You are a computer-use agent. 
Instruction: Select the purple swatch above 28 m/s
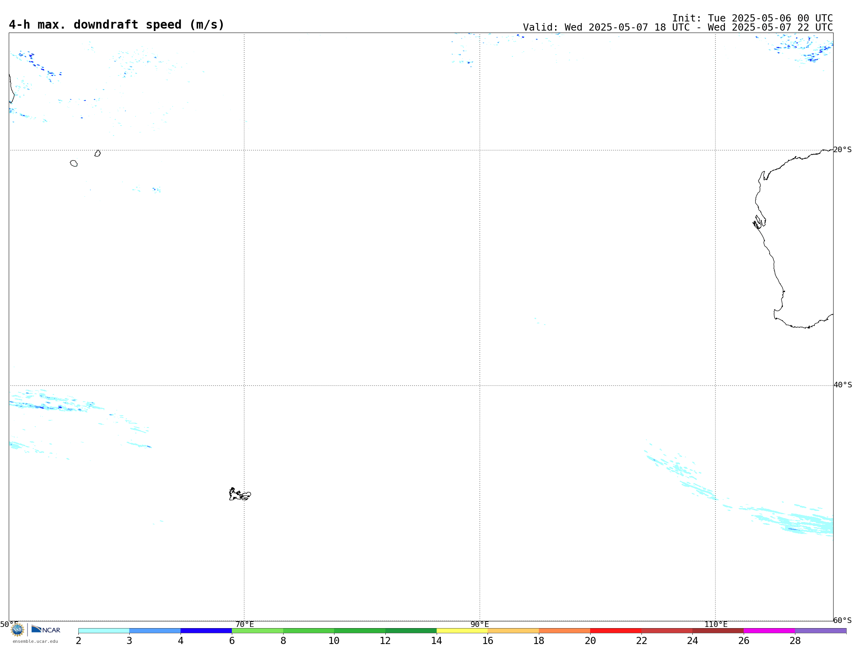click(821, 631)
